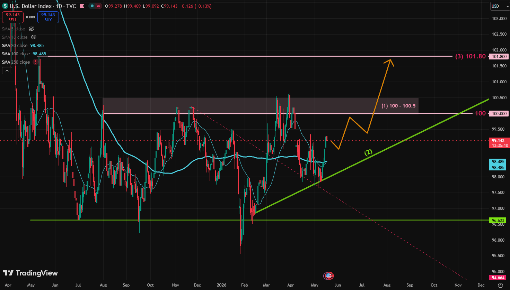The width and height of the screenshot is (510, 290).
Task: Click the 99.143 BUY button
Action: [48, 17]
